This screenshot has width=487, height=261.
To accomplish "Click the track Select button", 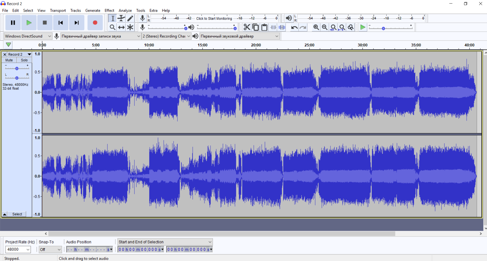I will coord(17,214).
